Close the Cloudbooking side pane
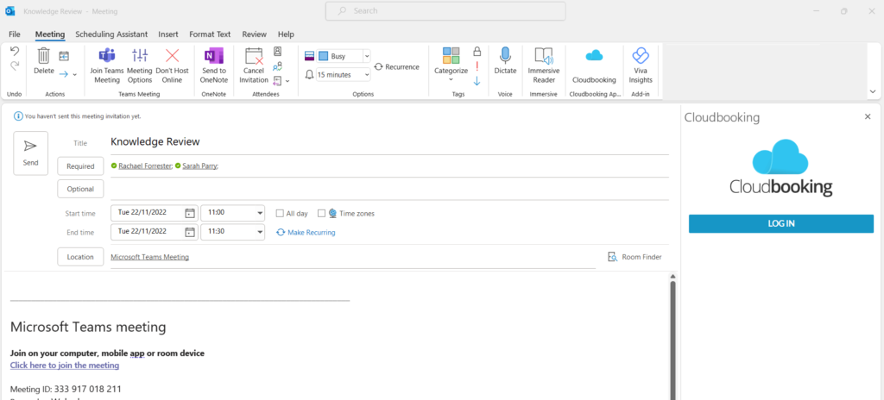Viewport: 884px width, 400px height. [x=868, y=116]
